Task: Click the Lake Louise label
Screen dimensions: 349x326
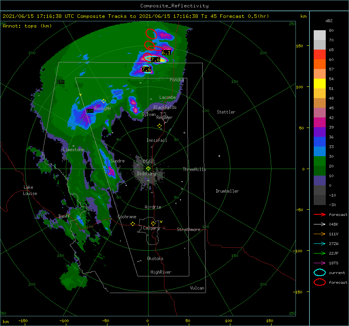Action: pos(30,190)
